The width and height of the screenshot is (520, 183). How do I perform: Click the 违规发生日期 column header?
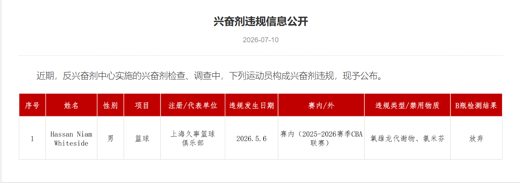[x=251, y=105]
